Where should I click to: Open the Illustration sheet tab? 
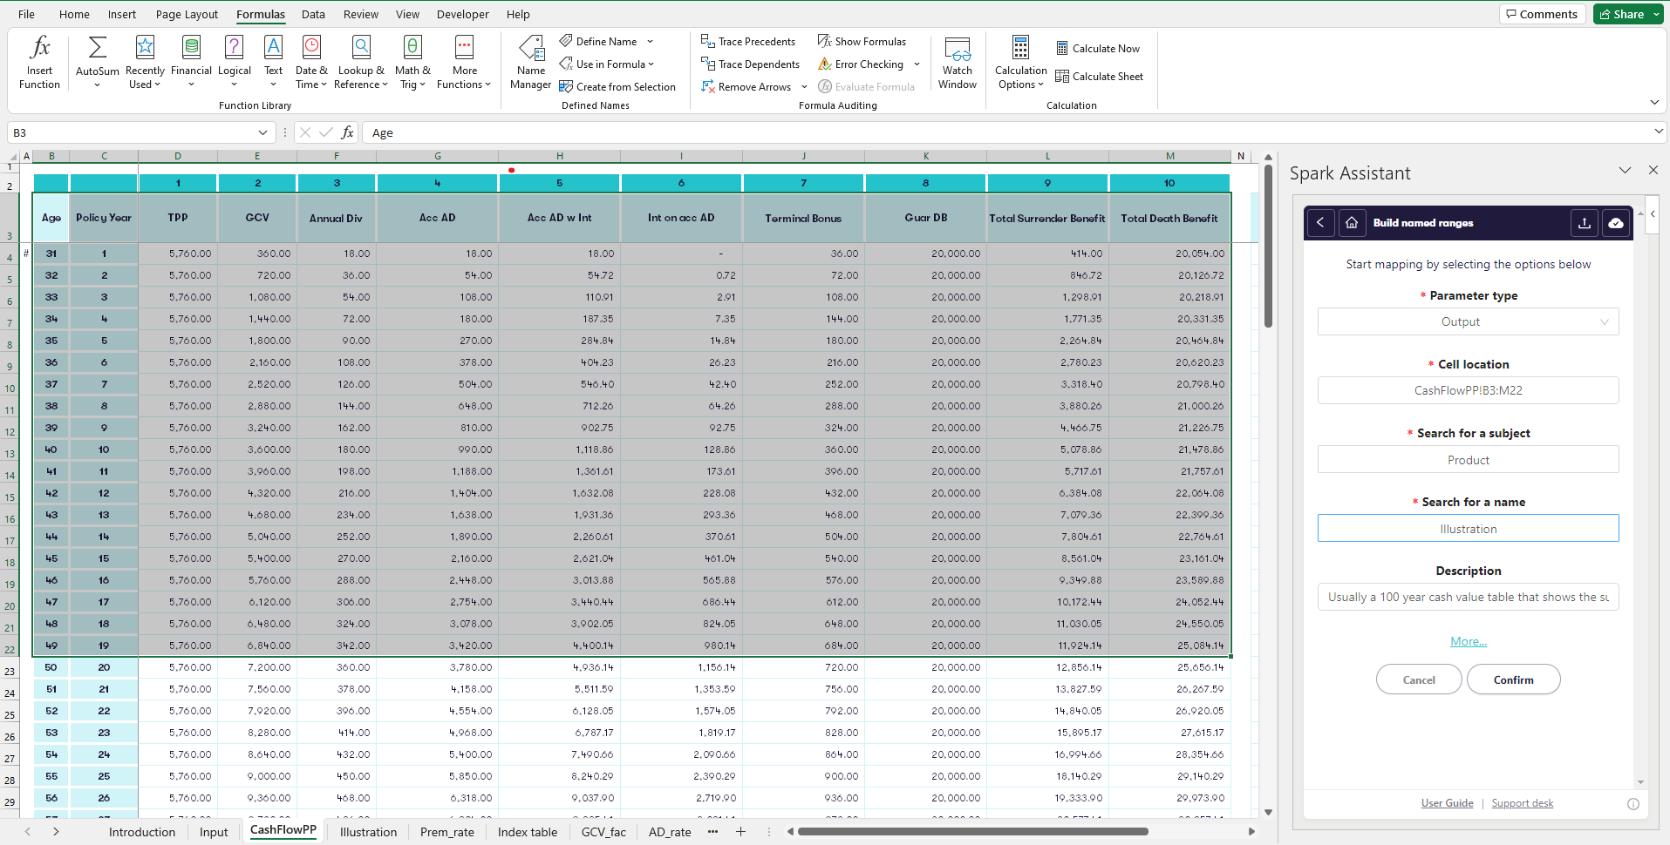368,832
